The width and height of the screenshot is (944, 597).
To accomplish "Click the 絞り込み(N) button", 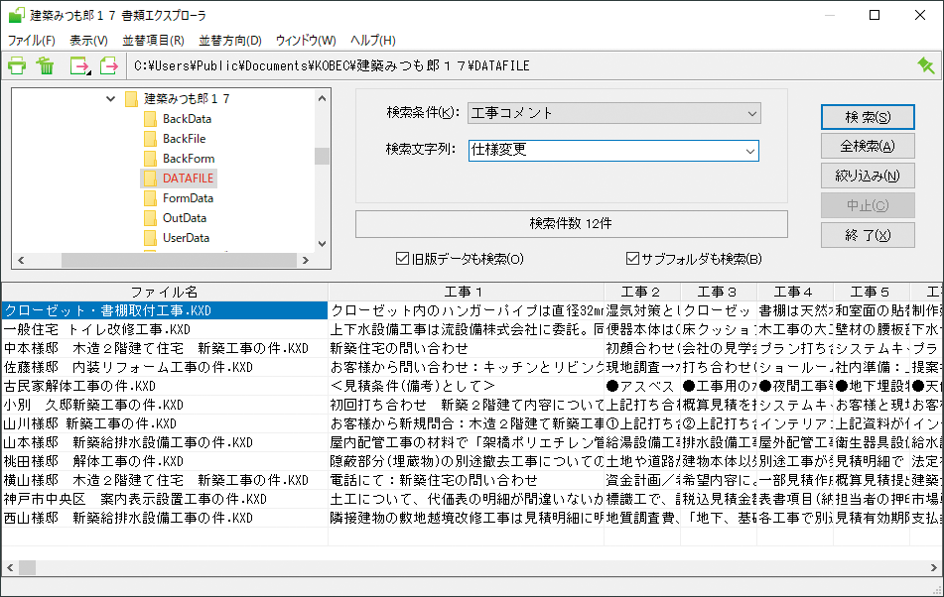I will 867,177.
